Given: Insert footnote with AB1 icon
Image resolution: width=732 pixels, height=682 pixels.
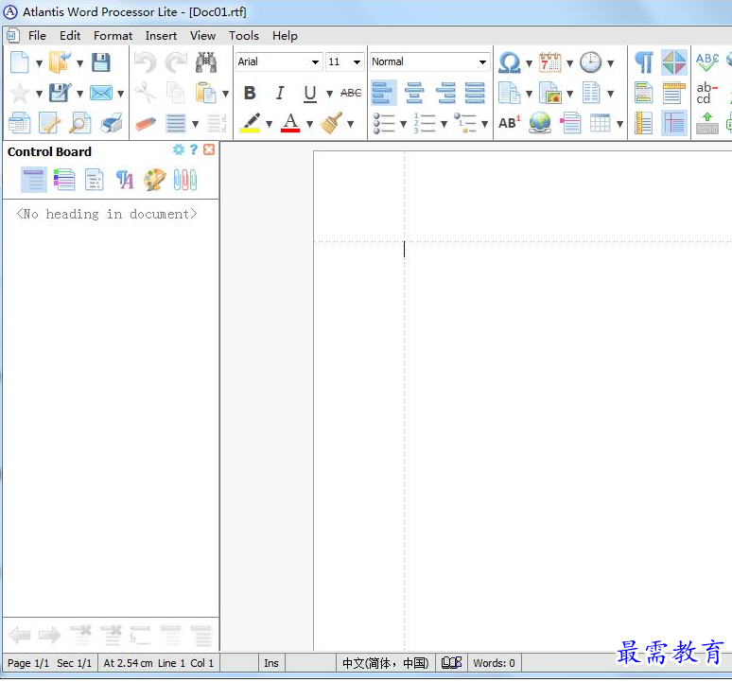Looking at the screenshot, I should tap(510, 123).
